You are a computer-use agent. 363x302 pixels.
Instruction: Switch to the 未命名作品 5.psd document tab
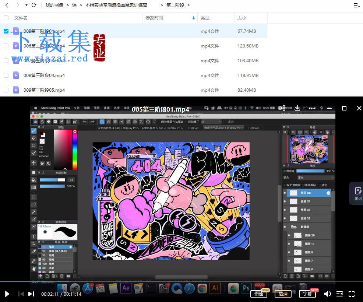162,128
